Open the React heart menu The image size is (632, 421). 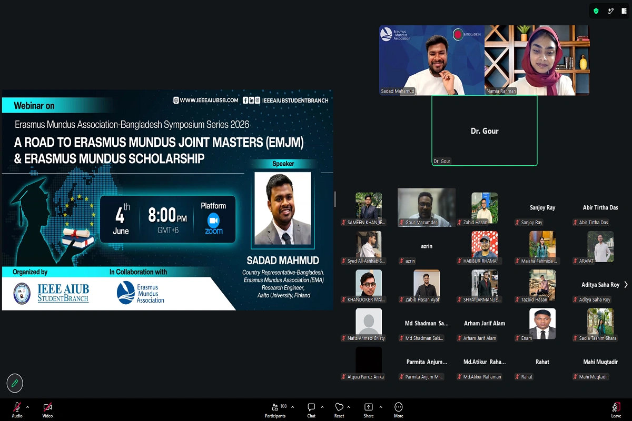tap(339, 409)
